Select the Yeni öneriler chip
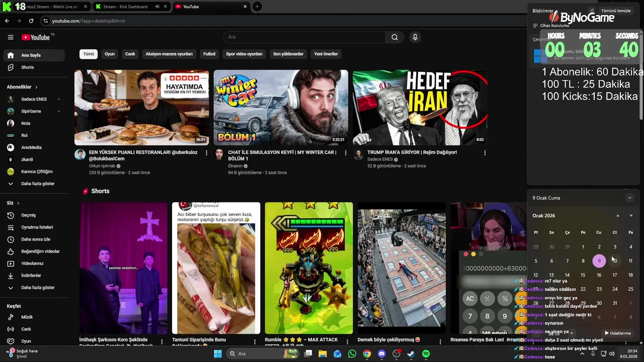The width and height of the screenshot is (644, 362). point(326,54)
